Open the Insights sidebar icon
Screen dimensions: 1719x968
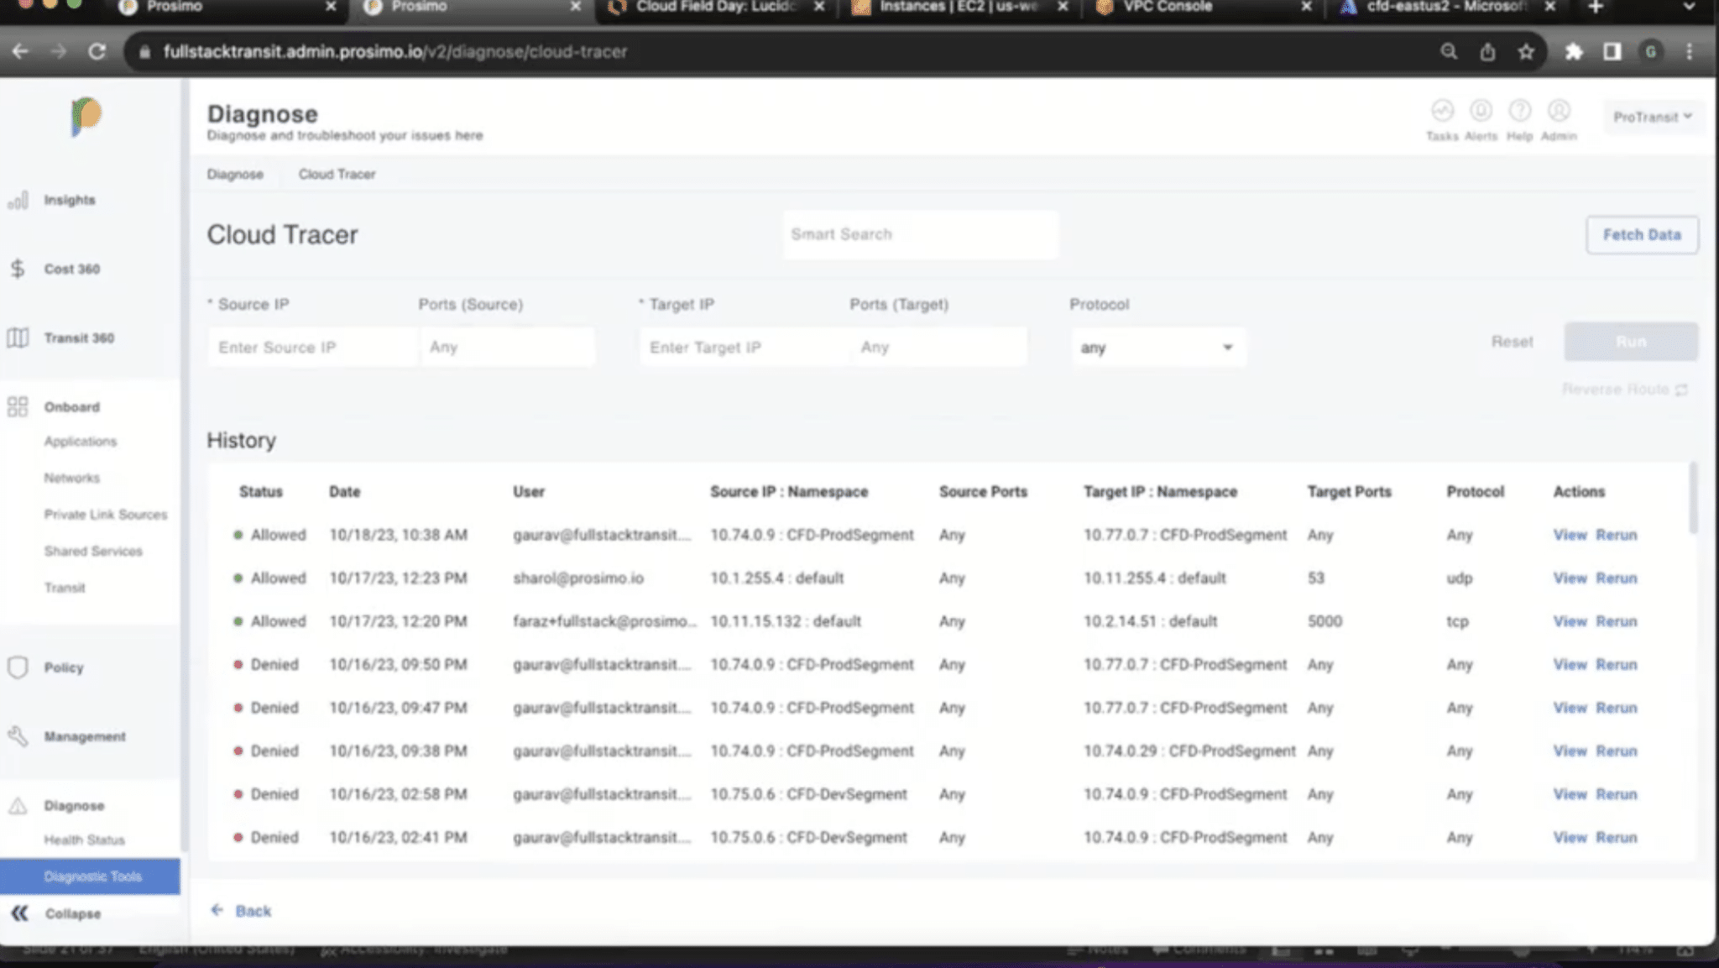tap(18, 201)
